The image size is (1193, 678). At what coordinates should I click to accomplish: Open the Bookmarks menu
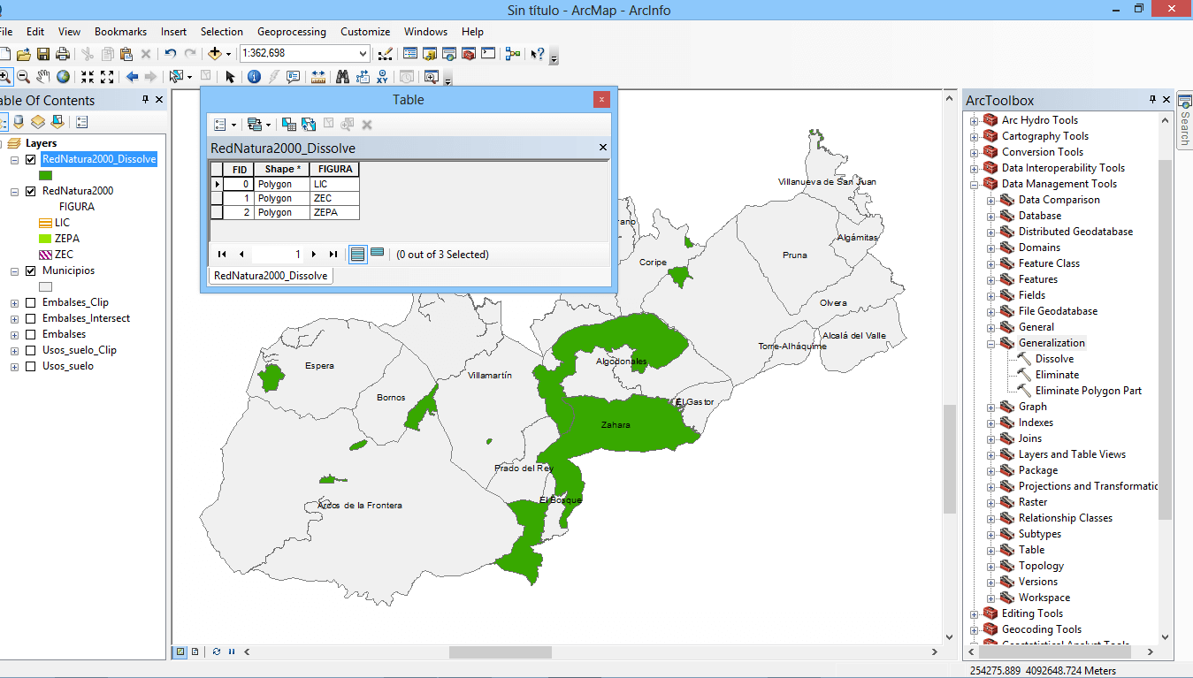[120, 32]
